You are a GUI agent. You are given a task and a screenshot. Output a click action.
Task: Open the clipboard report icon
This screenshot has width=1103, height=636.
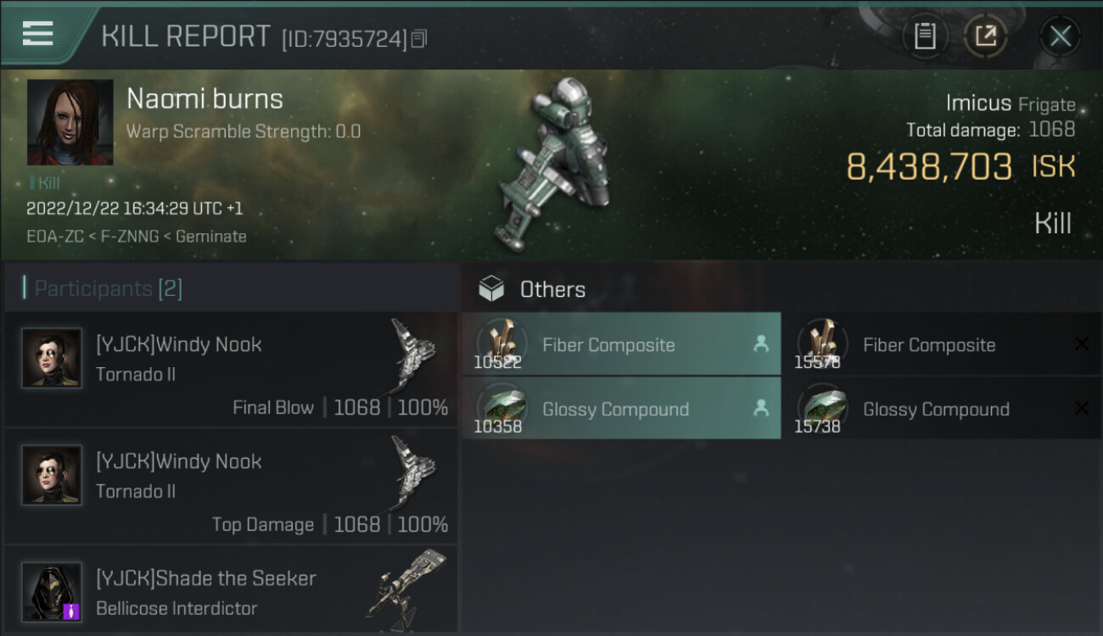pos(925,36)
